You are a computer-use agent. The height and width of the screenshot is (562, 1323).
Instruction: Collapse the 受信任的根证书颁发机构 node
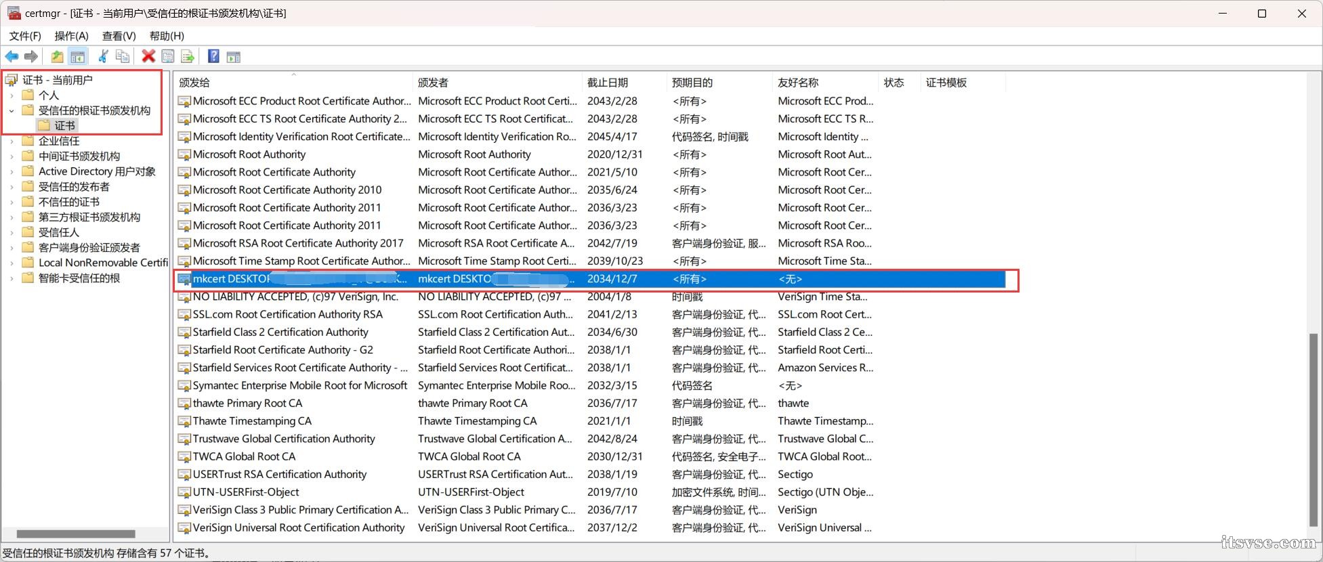[12, 110]
